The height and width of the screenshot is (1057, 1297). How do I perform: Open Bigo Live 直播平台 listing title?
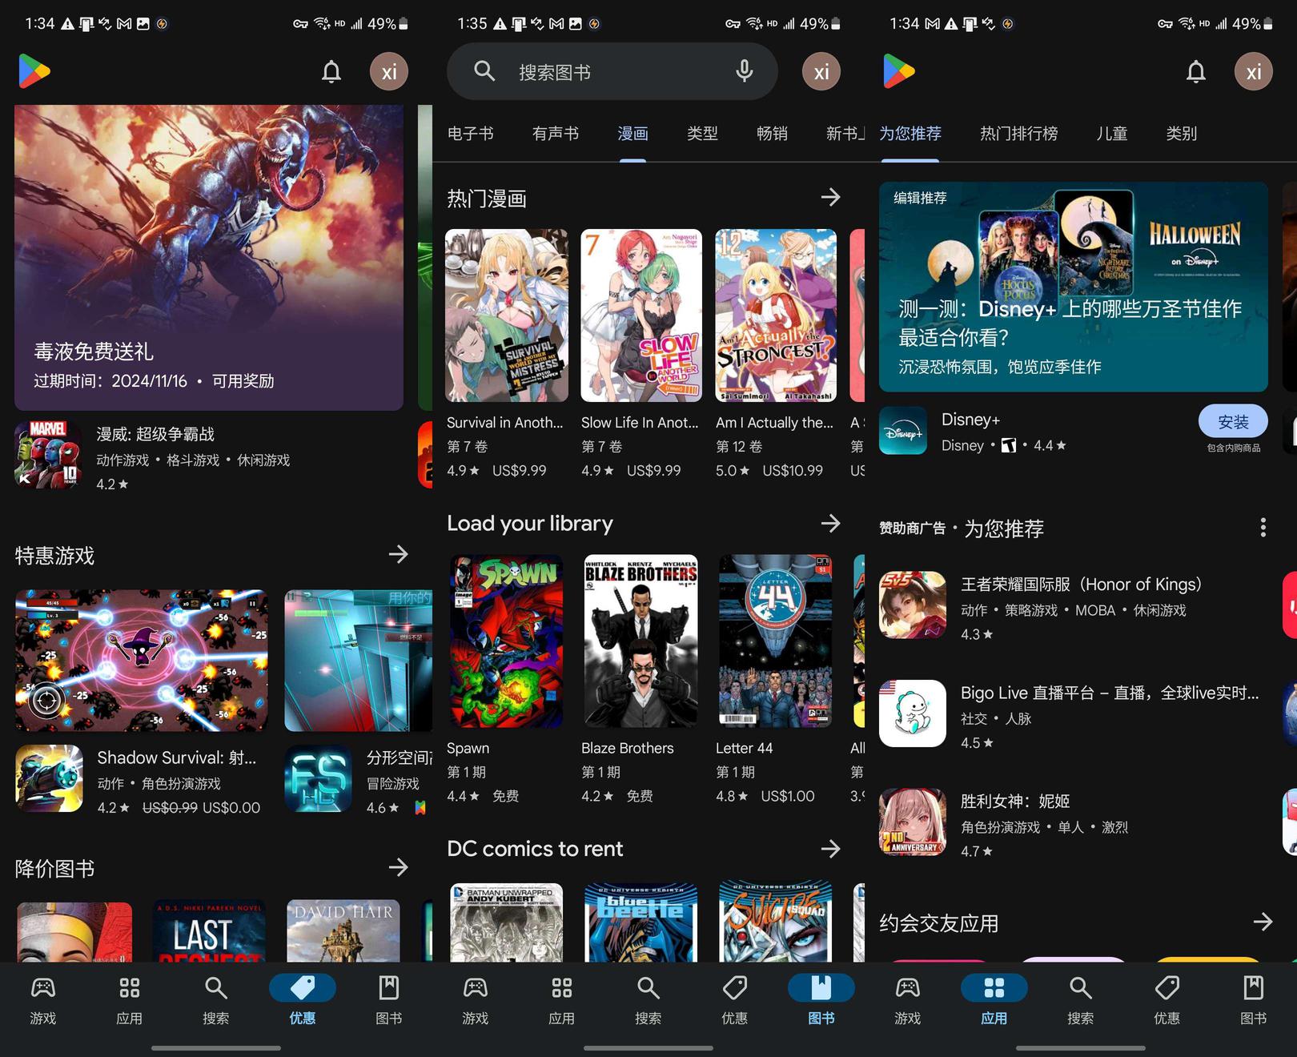(x=1110, y=693)
